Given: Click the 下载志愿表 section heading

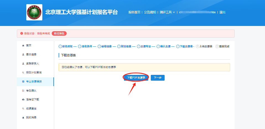Looking at the screenshot, I should (x=68, y=55).
